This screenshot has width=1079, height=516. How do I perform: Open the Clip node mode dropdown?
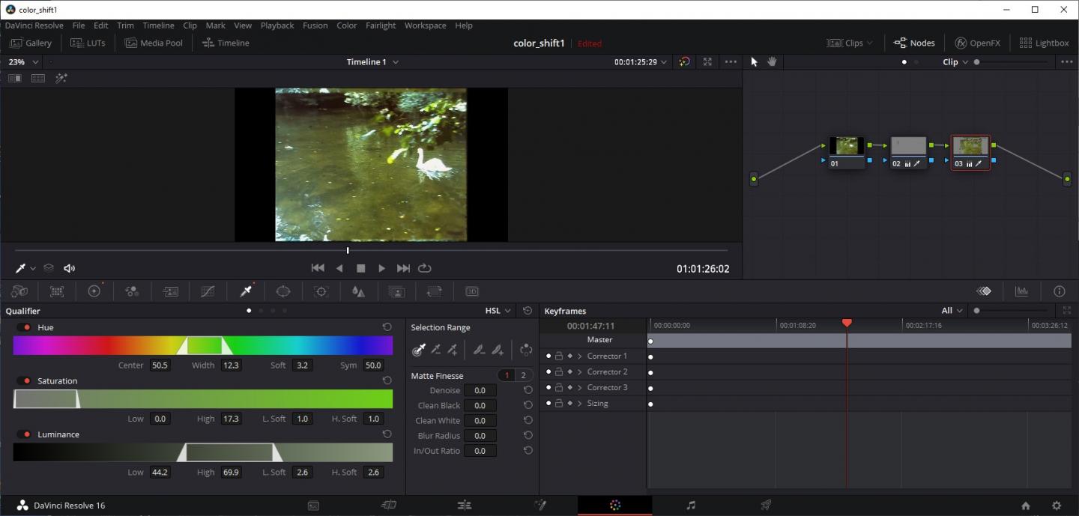(955, 62)
